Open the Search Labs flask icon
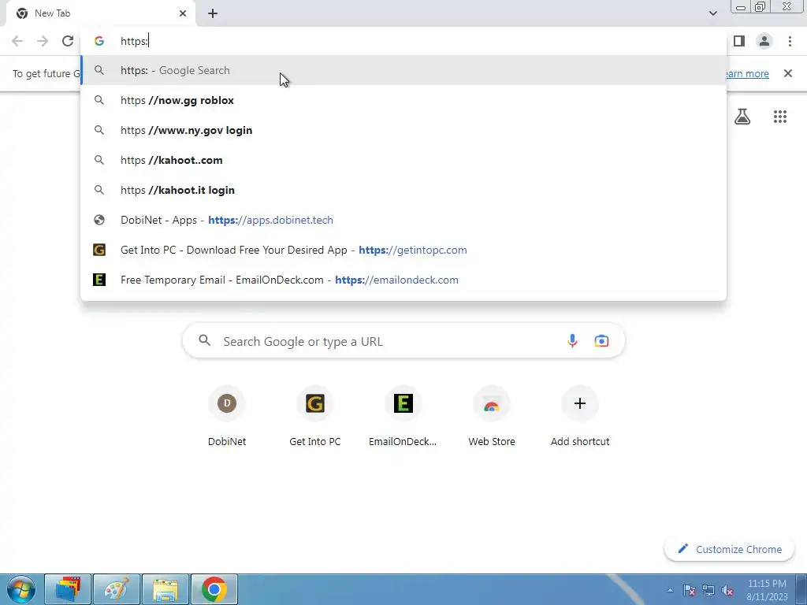807x605 pixels. [x=742, y=117]
